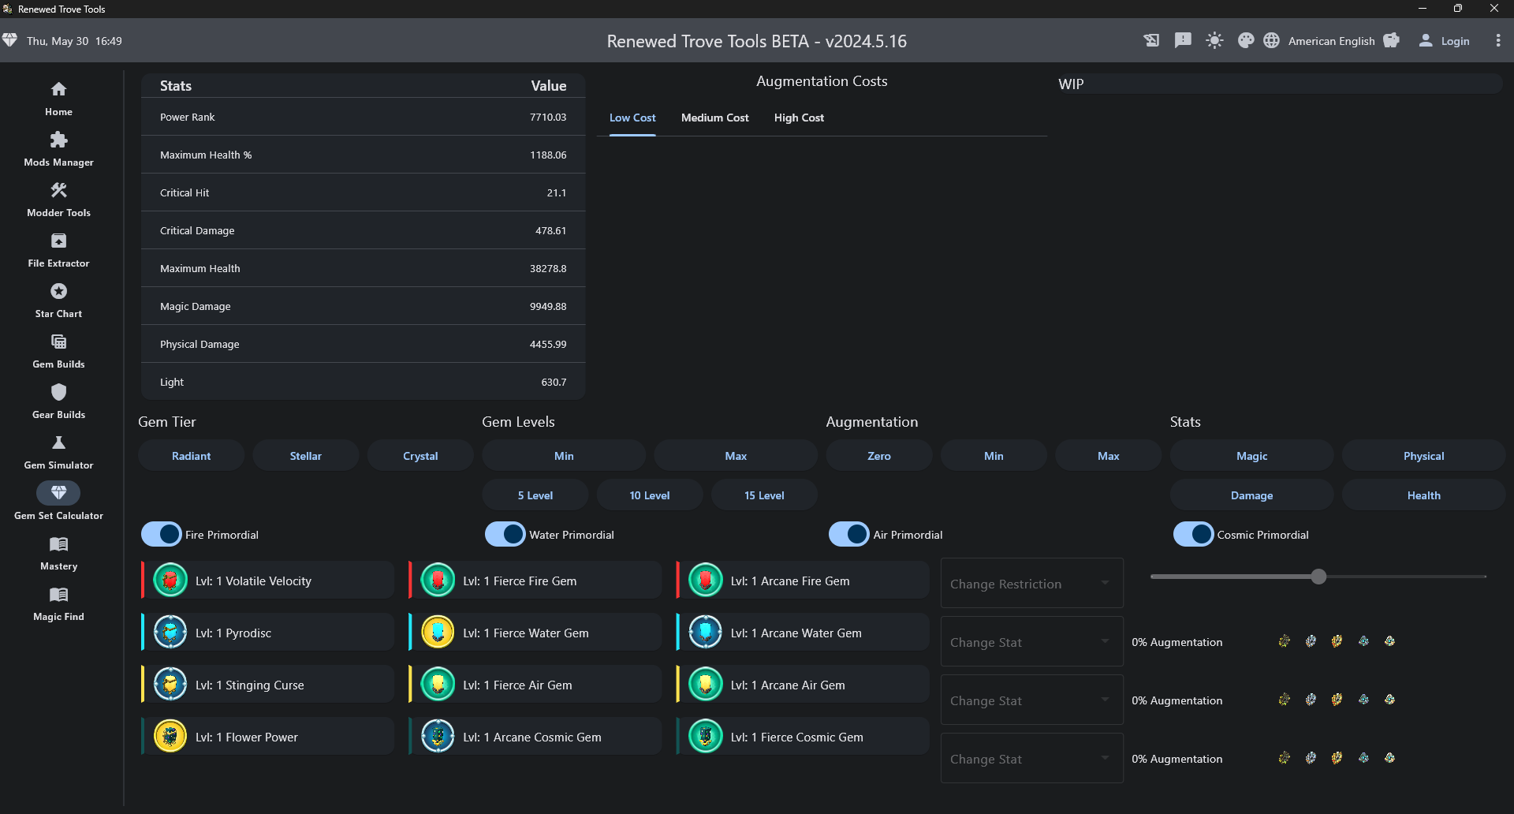This screenshot has width=1514, height=814.
Task: Open the Star Chart page
Action: (58, 293)
